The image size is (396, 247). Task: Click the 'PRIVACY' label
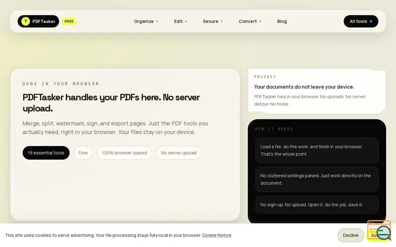[265, 77]
